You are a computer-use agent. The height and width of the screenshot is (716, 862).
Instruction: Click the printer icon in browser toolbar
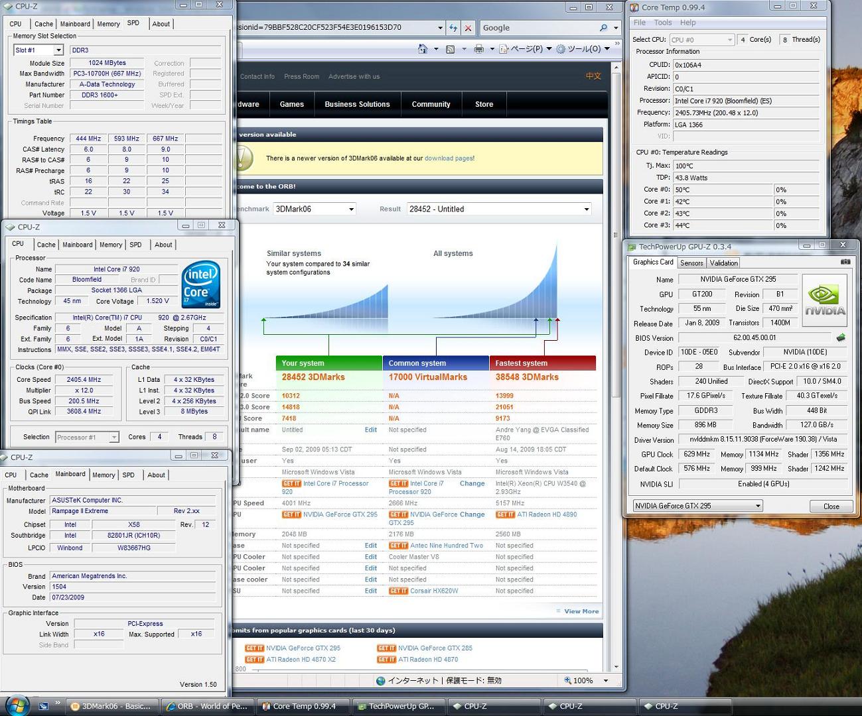pos(478,49)
